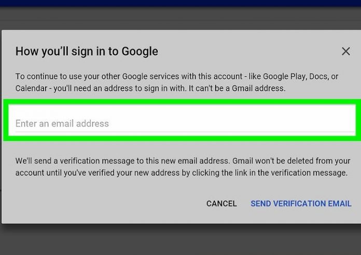Click the phrase 'It can't be a Gmail address'

click(x=237, y=89)
